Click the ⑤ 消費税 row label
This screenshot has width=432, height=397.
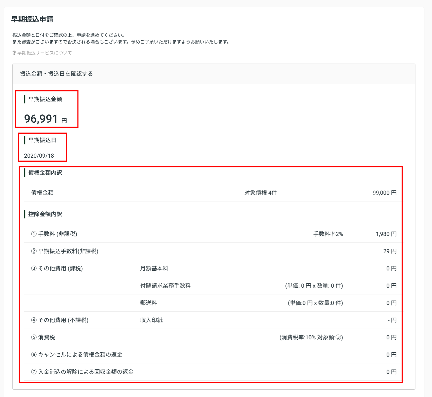click(43, 337)
